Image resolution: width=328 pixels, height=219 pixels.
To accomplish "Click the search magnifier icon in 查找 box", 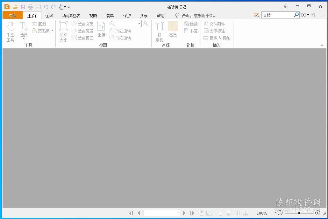I will point(296,15).
